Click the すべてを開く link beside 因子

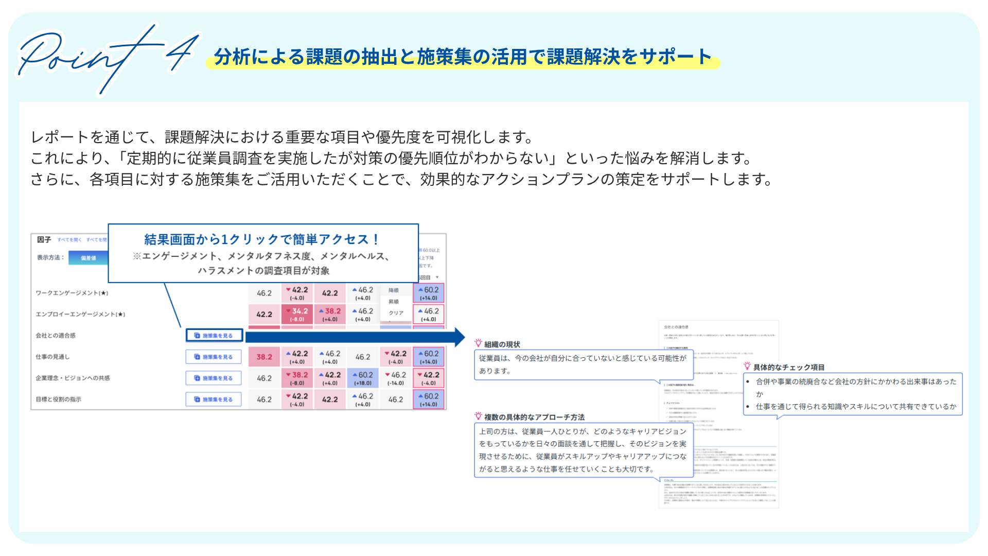click(69, 240)
